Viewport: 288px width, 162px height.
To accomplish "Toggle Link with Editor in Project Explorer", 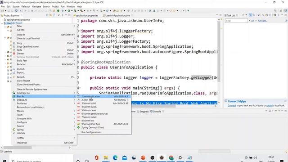I will point(50,15).
